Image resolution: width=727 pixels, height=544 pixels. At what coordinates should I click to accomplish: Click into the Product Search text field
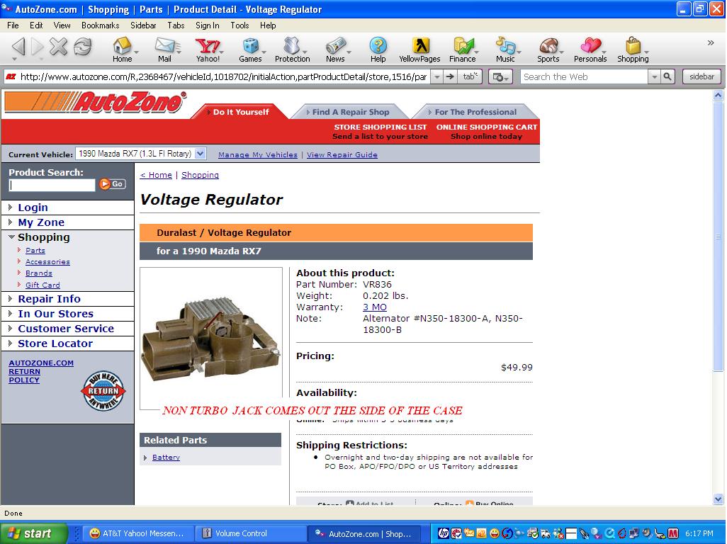click(x=52, y=185)
